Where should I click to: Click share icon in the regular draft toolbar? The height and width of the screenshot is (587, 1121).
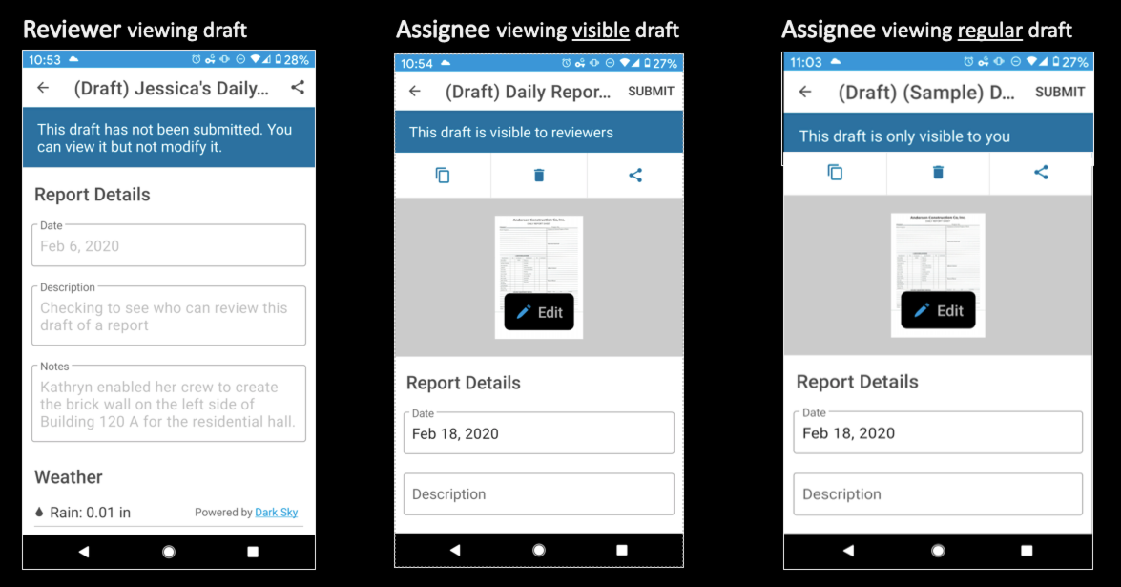pyautogui.click(x=1041, y=173)
